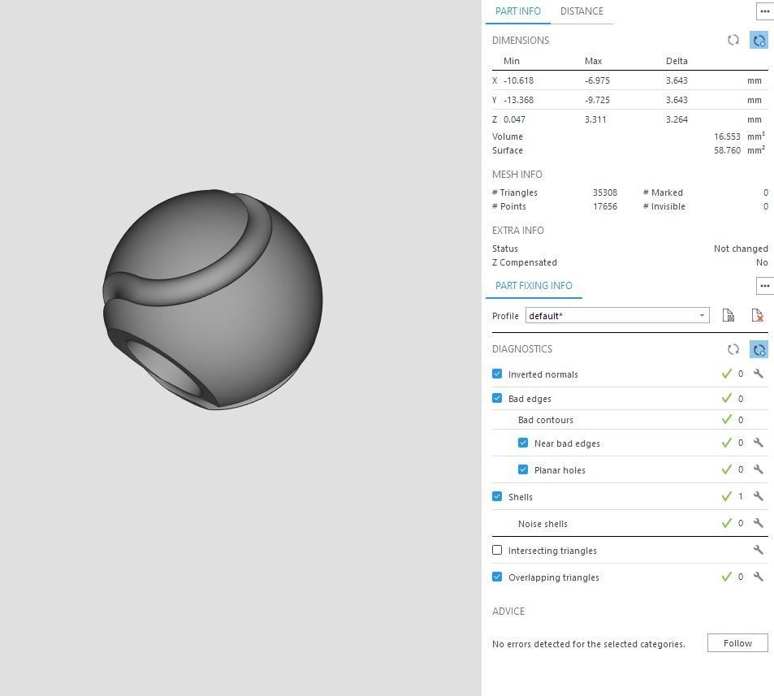The width and height of the screenshot is (774, 696).
Task: Click the Min column header
Action: 512,61
